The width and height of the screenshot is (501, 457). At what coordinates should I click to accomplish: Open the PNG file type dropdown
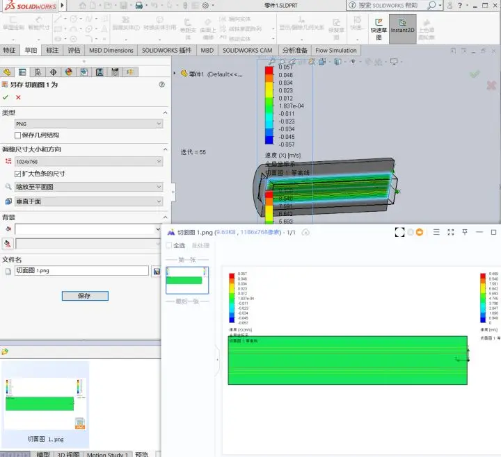89,124
